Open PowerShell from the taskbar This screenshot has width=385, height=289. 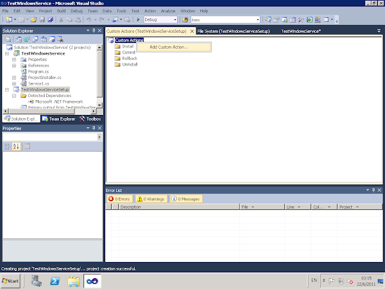click(55, 281)
